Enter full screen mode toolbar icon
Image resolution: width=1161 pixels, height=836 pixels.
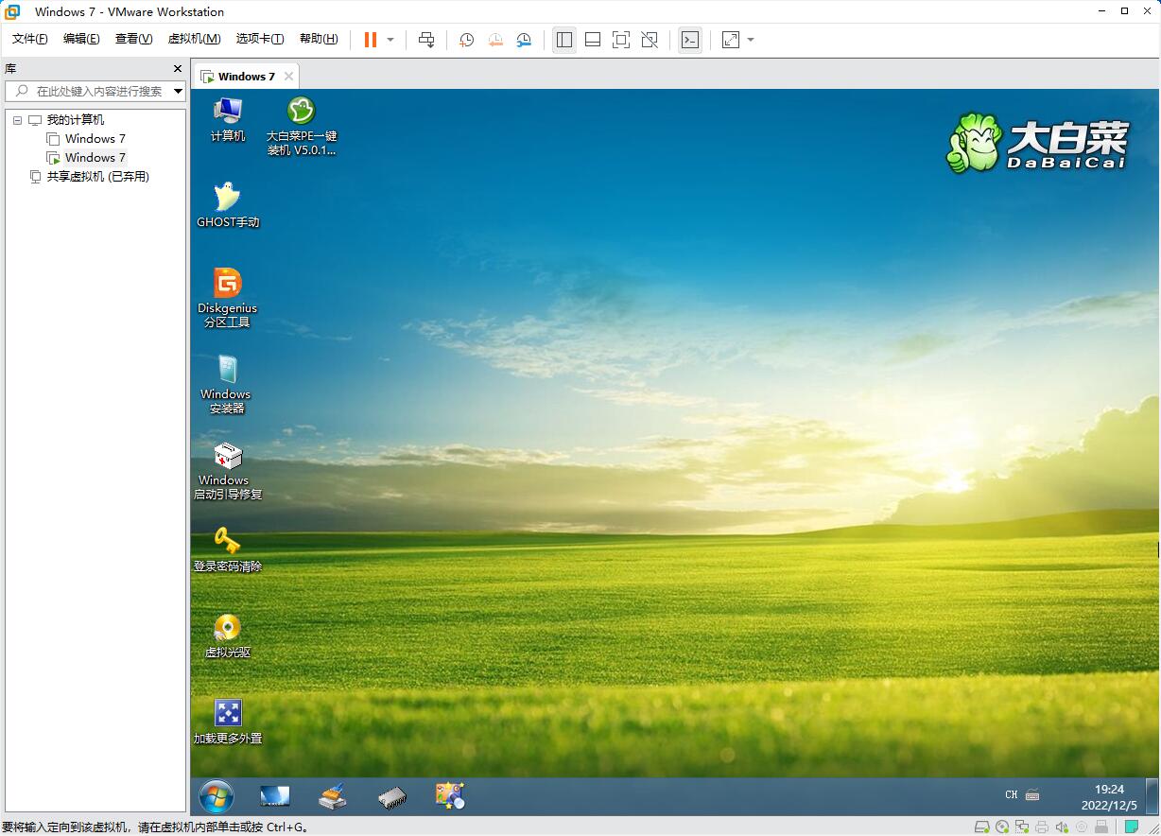[621, 40]
